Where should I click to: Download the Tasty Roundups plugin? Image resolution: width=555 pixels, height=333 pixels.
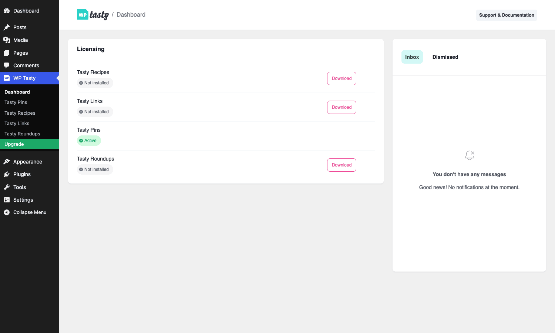click(x=342, y=165)
